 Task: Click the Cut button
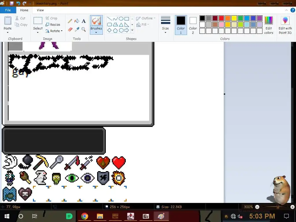[21, 18]
